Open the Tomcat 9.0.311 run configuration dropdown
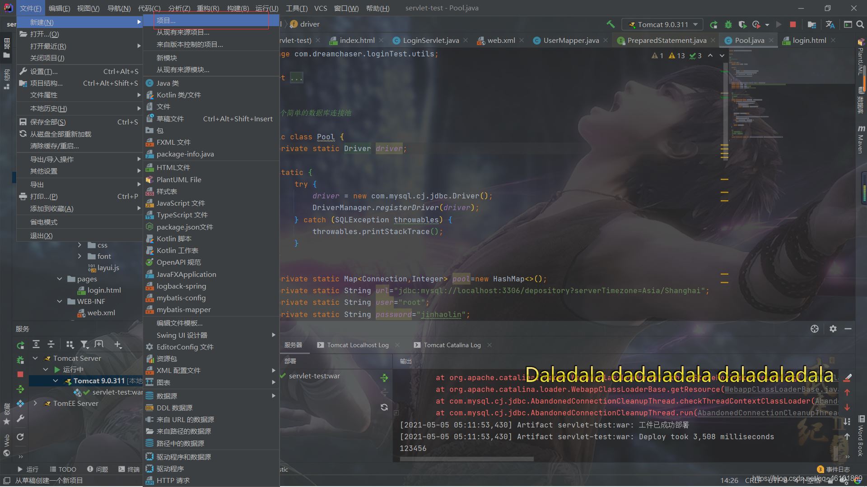The width and height of the screenshot is (867, 487). pos(662,24)
